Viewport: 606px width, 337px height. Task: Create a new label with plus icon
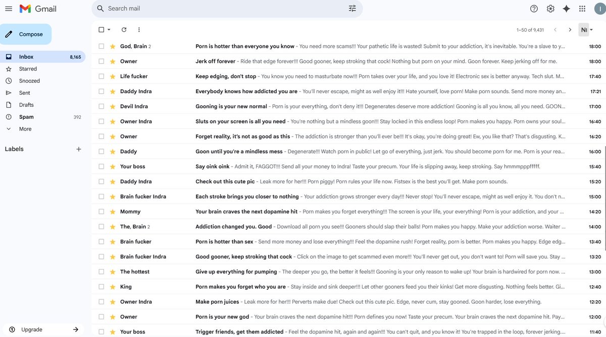78,149
